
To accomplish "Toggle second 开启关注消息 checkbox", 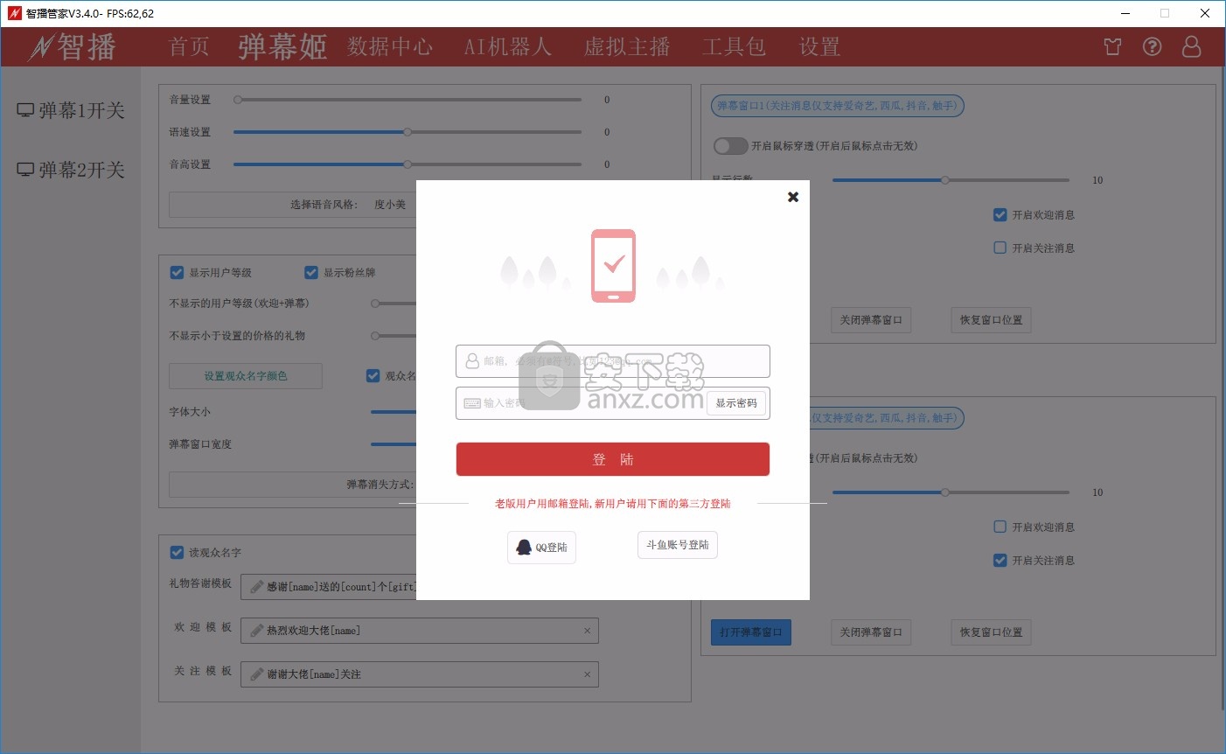I will pyautogui.click(x=1000, y=561).
